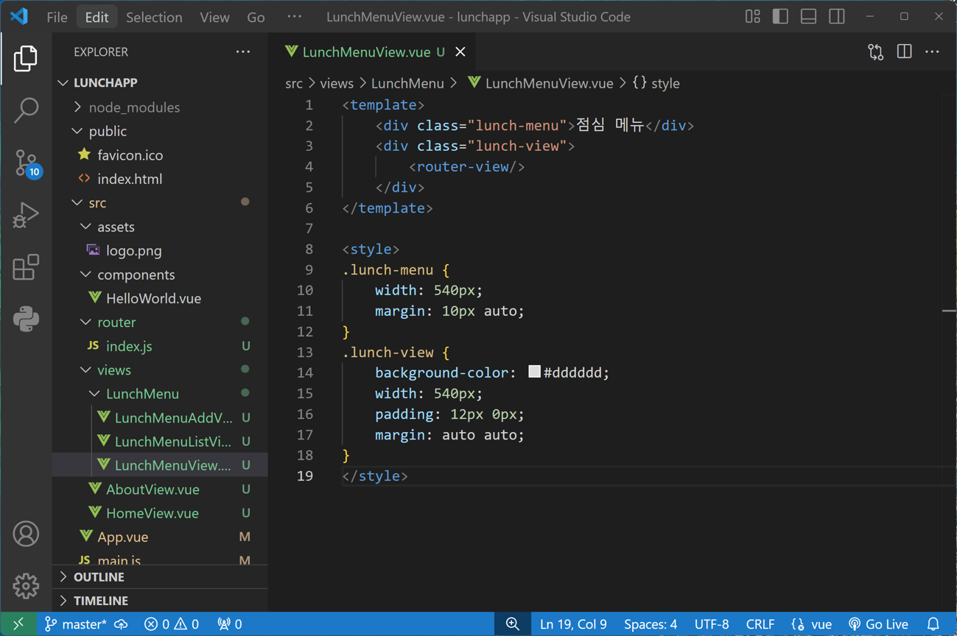Open the LunchMenuAddV... file
This screenshot has height=636, width=957.
[x=160, y=417]
